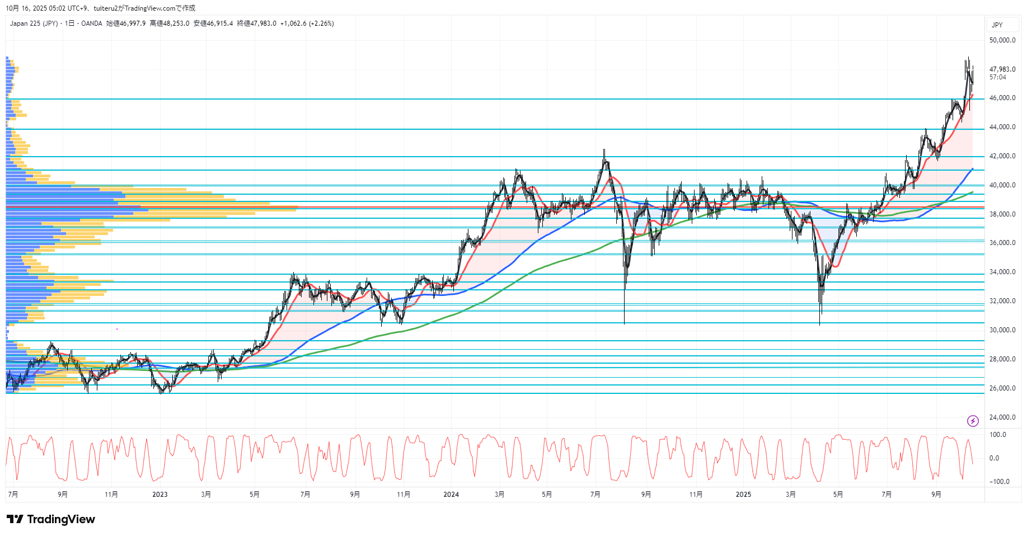This screenshot has height=536, width=1027.
Task: Click the change value +1,062.6 (+2.26%)
Action: 307,23
